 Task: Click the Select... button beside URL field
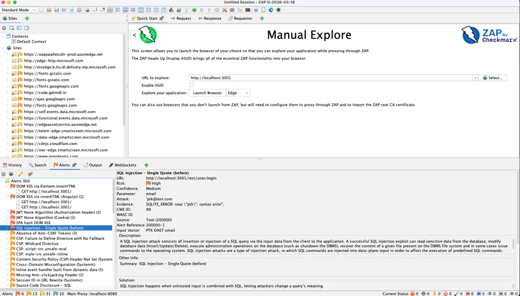point(493,78)
